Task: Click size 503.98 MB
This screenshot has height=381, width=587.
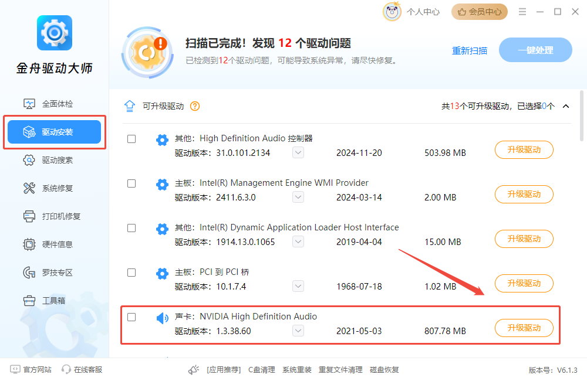Action: (x=445, y=153)
